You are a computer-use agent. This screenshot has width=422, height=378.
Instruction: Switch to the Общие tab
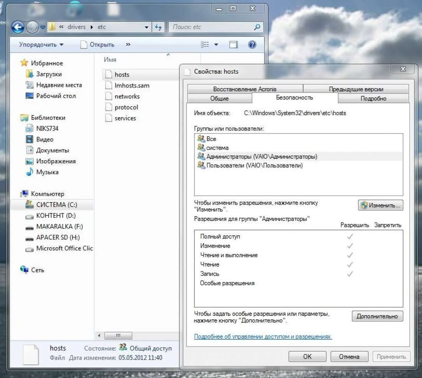tap(219, 99)
